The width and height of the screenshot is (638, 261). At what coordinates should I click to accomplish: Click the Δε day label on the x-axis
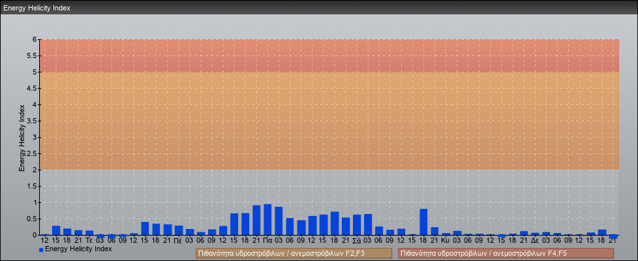pos(535,241)
